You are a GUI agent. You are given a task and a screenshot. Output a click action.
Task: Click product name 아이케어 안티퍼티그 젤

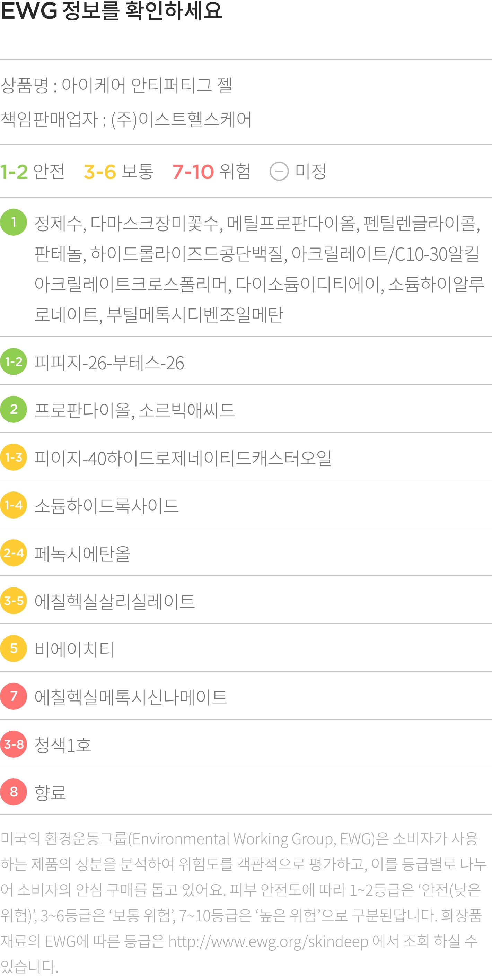tap(147, 85)
